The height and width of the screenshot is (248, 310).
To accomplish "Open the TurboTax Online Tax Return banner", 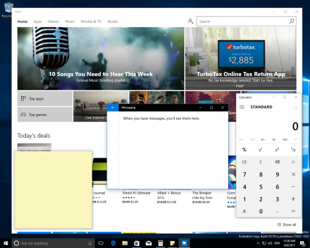I will tap(241, 58).
